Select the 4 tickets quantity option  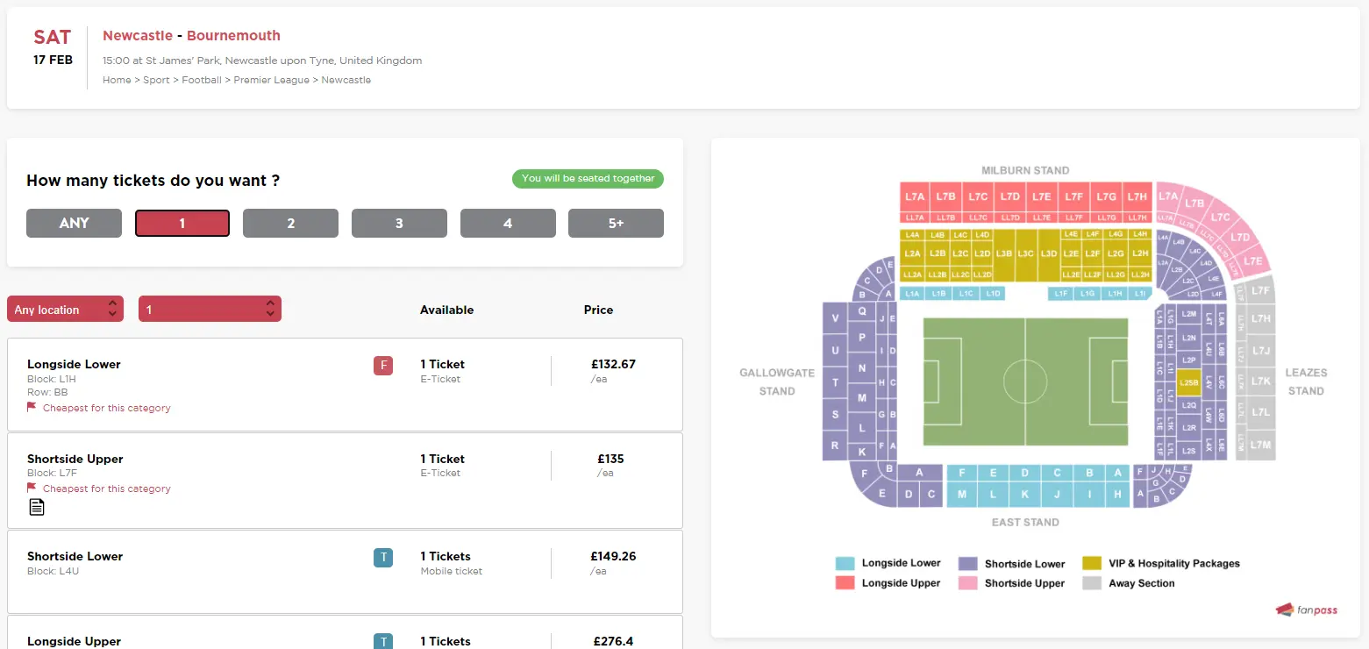508,223
